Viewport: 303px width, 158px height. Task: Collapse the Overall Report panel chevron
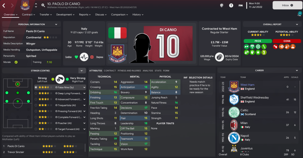(x=297, y=25)
